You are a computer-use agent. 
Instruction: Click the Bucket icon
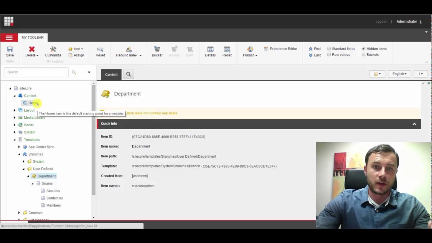[x=157, y=49]
